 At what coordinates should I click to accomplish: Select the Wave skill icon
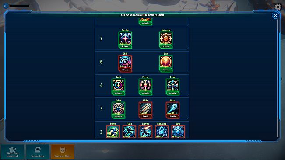[178, 132]
